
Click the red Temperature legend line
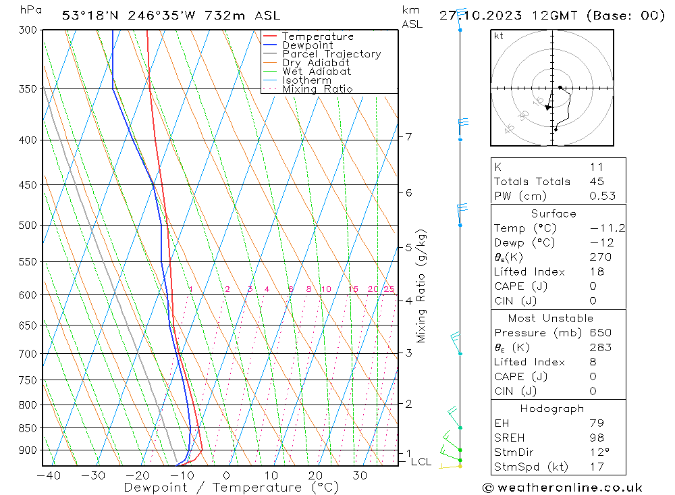point(271,36)
